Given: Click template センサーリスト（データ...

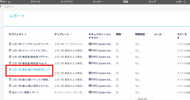Looking at the screenshot, I should click(69, 92).
